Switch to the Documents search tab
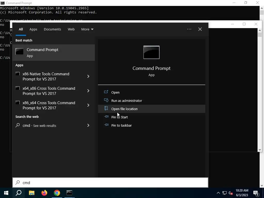Image resolution: width=264 pixels, height=198 pixels. (52, 29)
